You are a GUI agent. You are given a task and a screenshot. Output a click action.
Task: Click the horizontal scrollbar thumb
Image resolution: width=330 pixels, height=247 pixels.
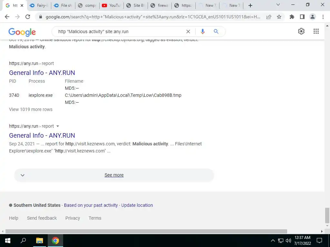[146, 231]
